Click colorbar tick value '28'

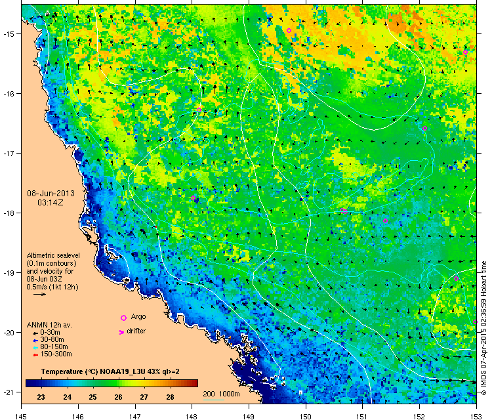(170, 397)
